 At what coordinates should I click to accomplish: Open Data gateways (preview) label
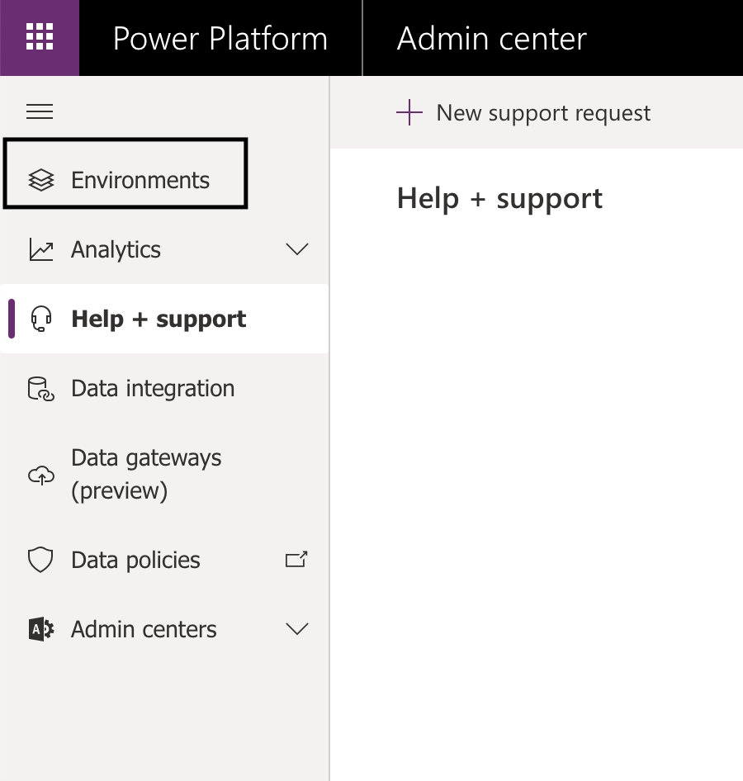click(x=146, y=474)
